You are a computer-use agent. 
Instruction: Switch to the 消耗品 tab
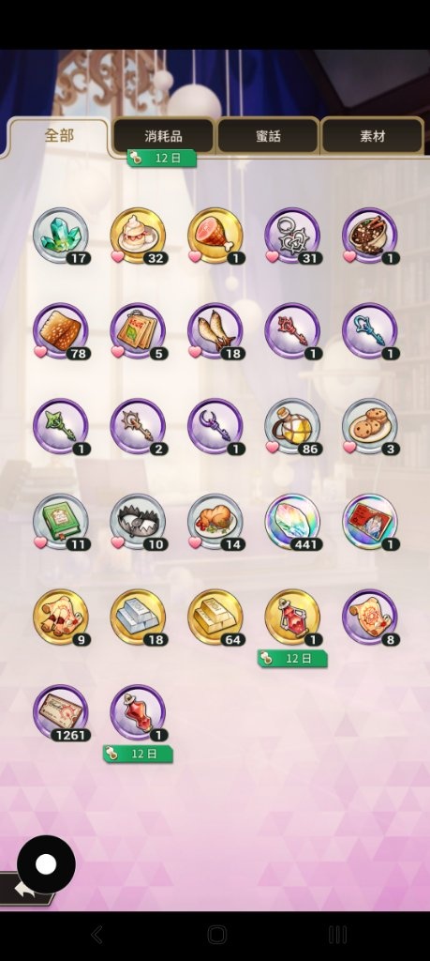pos(163,136)
